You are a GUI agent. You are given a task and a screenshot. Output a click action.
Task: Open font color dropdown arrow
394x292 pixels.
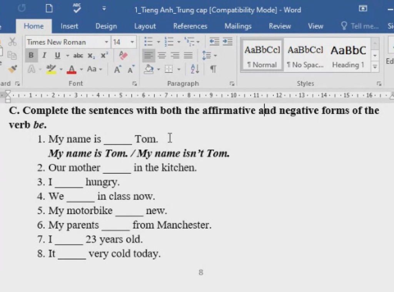click(81, 69)
